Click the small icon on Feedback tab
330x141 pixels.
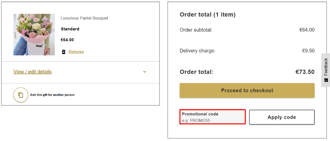coord(326,80)
